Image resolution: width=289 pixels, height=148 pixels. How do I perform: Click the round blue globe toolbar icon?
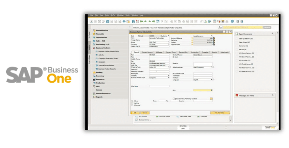[x=232, y=21]
